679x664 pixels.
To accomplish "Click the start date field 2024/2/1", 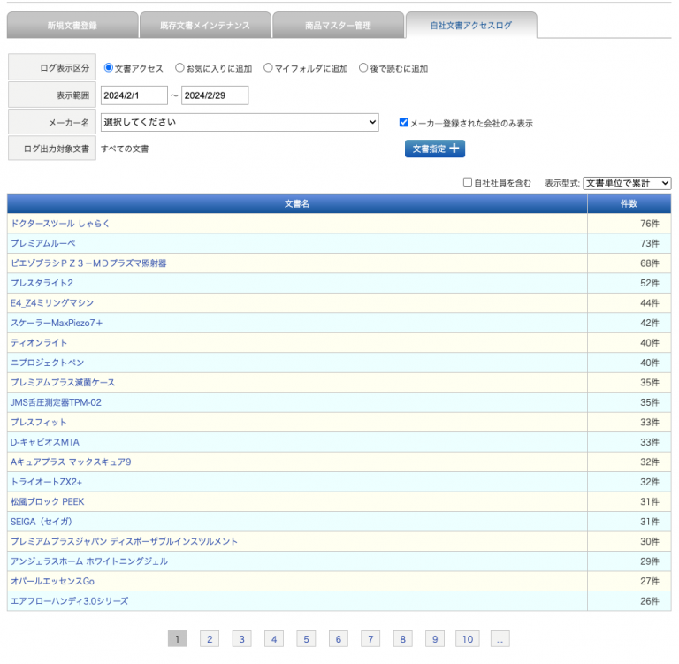I will coord(134,95).
